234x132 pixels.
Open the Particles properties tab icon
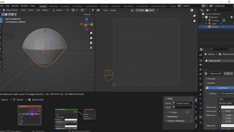point(201,99)
